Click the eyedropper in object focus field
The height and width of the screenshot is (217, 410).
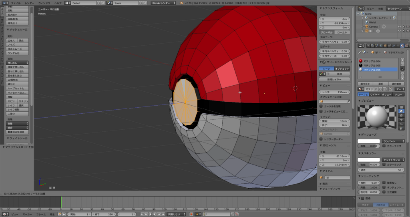[347, 101]
